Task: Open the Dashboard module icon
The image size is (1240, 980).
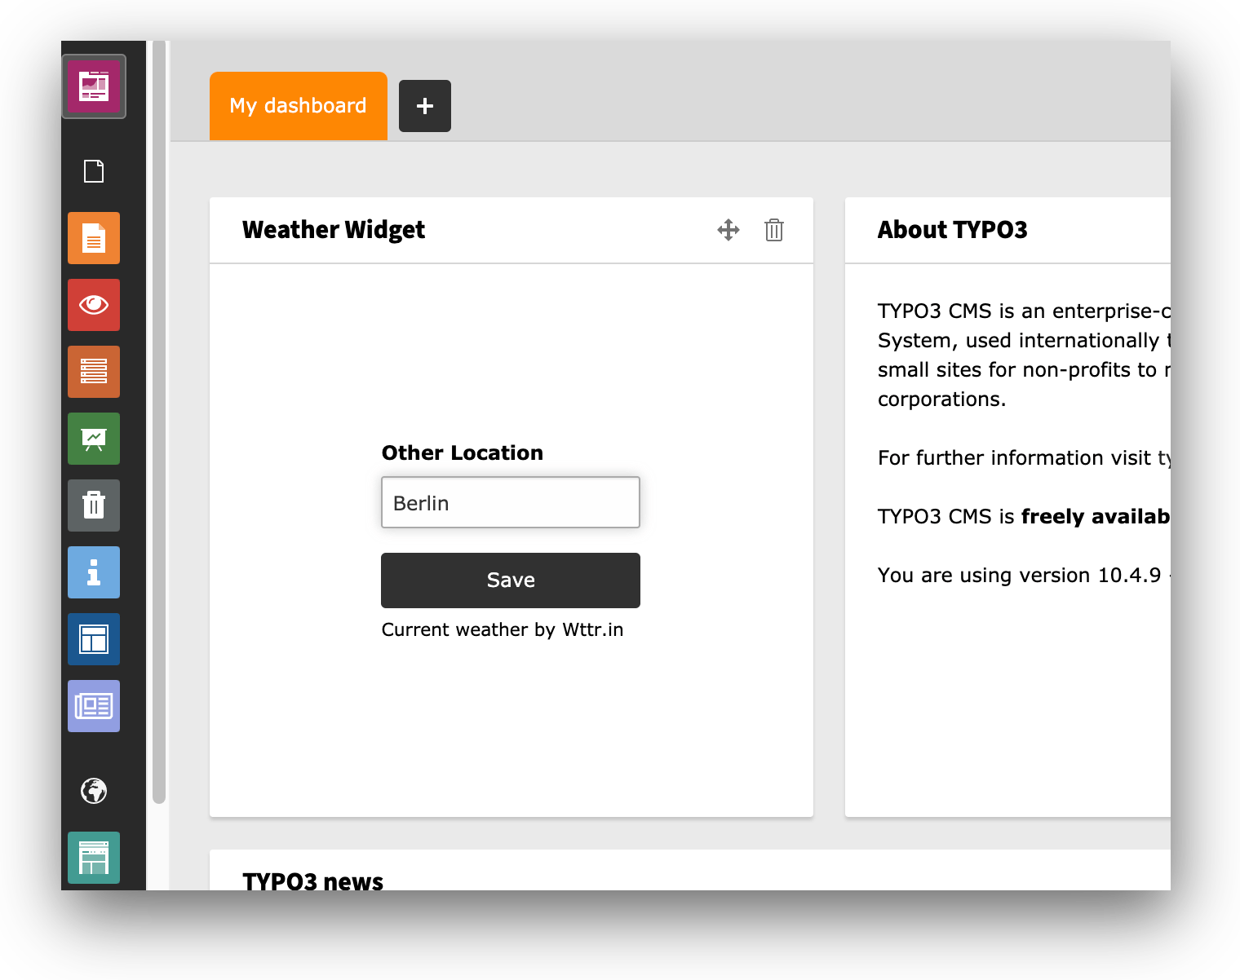Action: [x=94, y=86]
